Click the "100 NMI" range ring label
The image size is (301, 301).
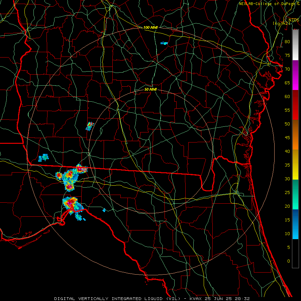[150, 27]
